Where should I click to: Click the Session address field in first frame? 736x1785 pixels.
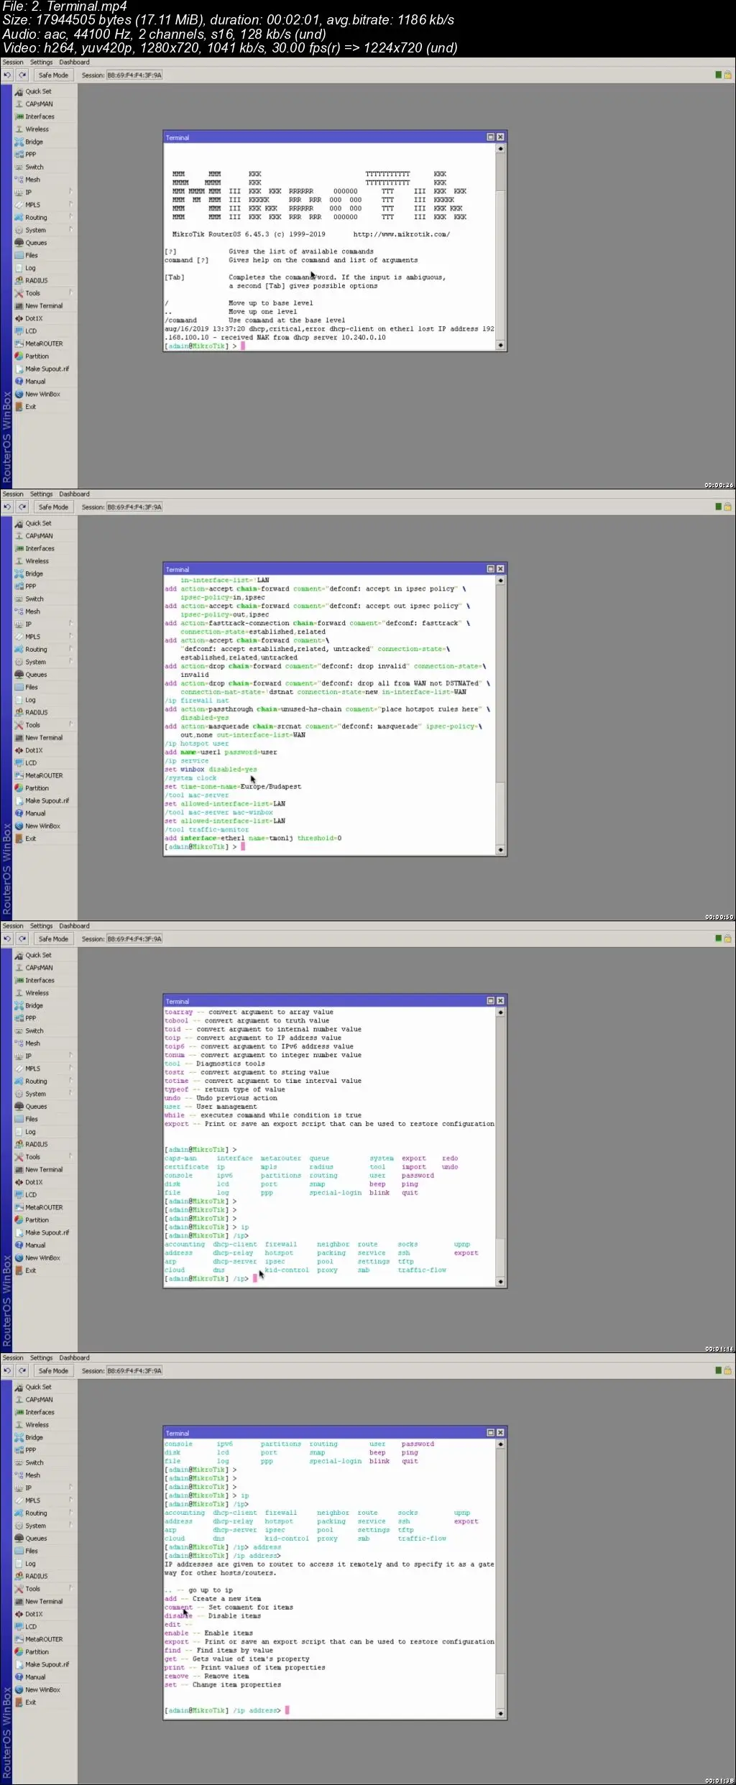point(134,75)
